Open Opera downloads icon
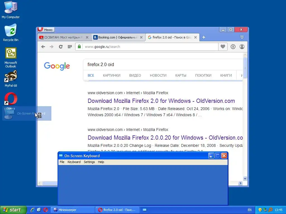This screenshot has height=214, width=286. (x=233, y=47)
